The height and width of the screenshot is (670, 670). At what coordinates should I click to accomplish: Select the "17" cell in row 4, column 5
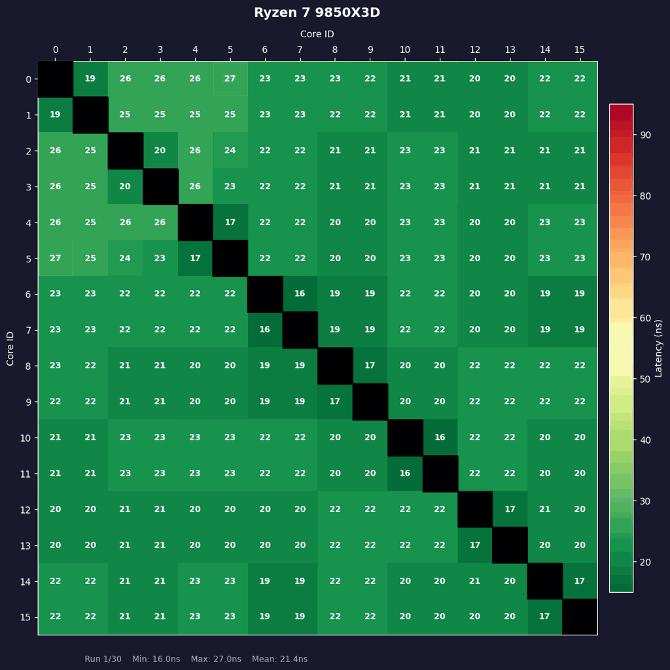click(230, 222)
